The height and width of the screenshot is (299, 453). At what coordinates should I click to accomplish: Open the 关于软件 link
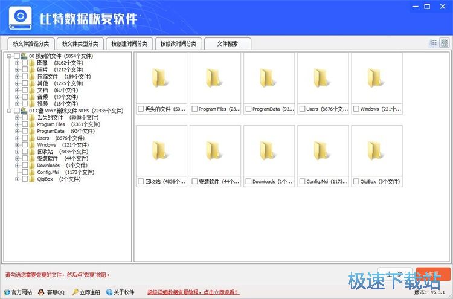click(x=124, y=292)
